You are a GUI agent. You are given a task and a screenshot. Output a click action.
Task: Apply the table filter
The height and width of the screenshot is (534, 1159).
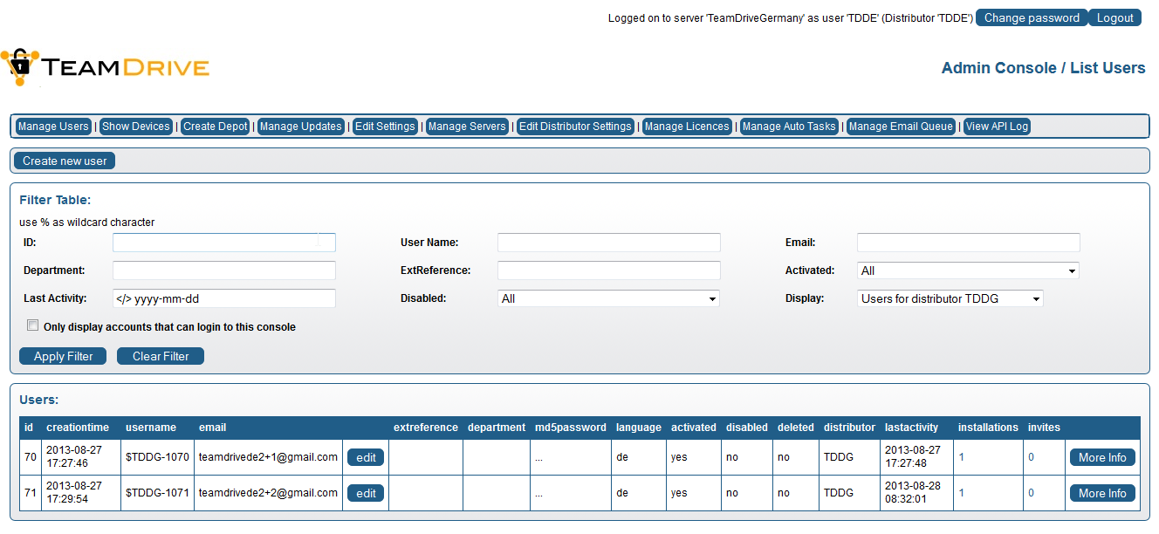click(63, 356)
